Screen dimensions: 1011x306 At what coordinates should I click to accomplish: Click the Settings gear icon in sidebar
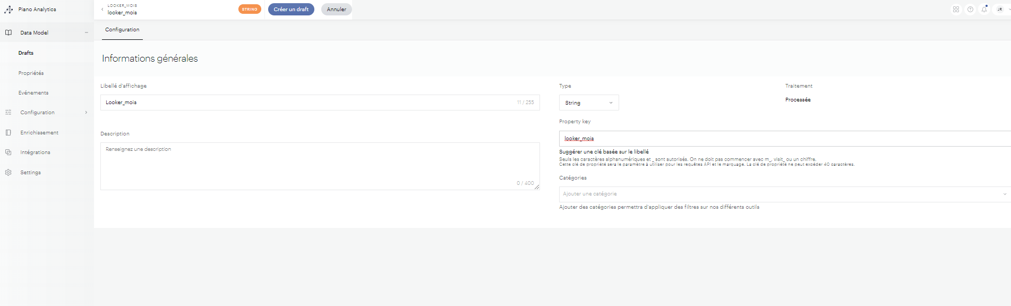(x=8, y=173)
